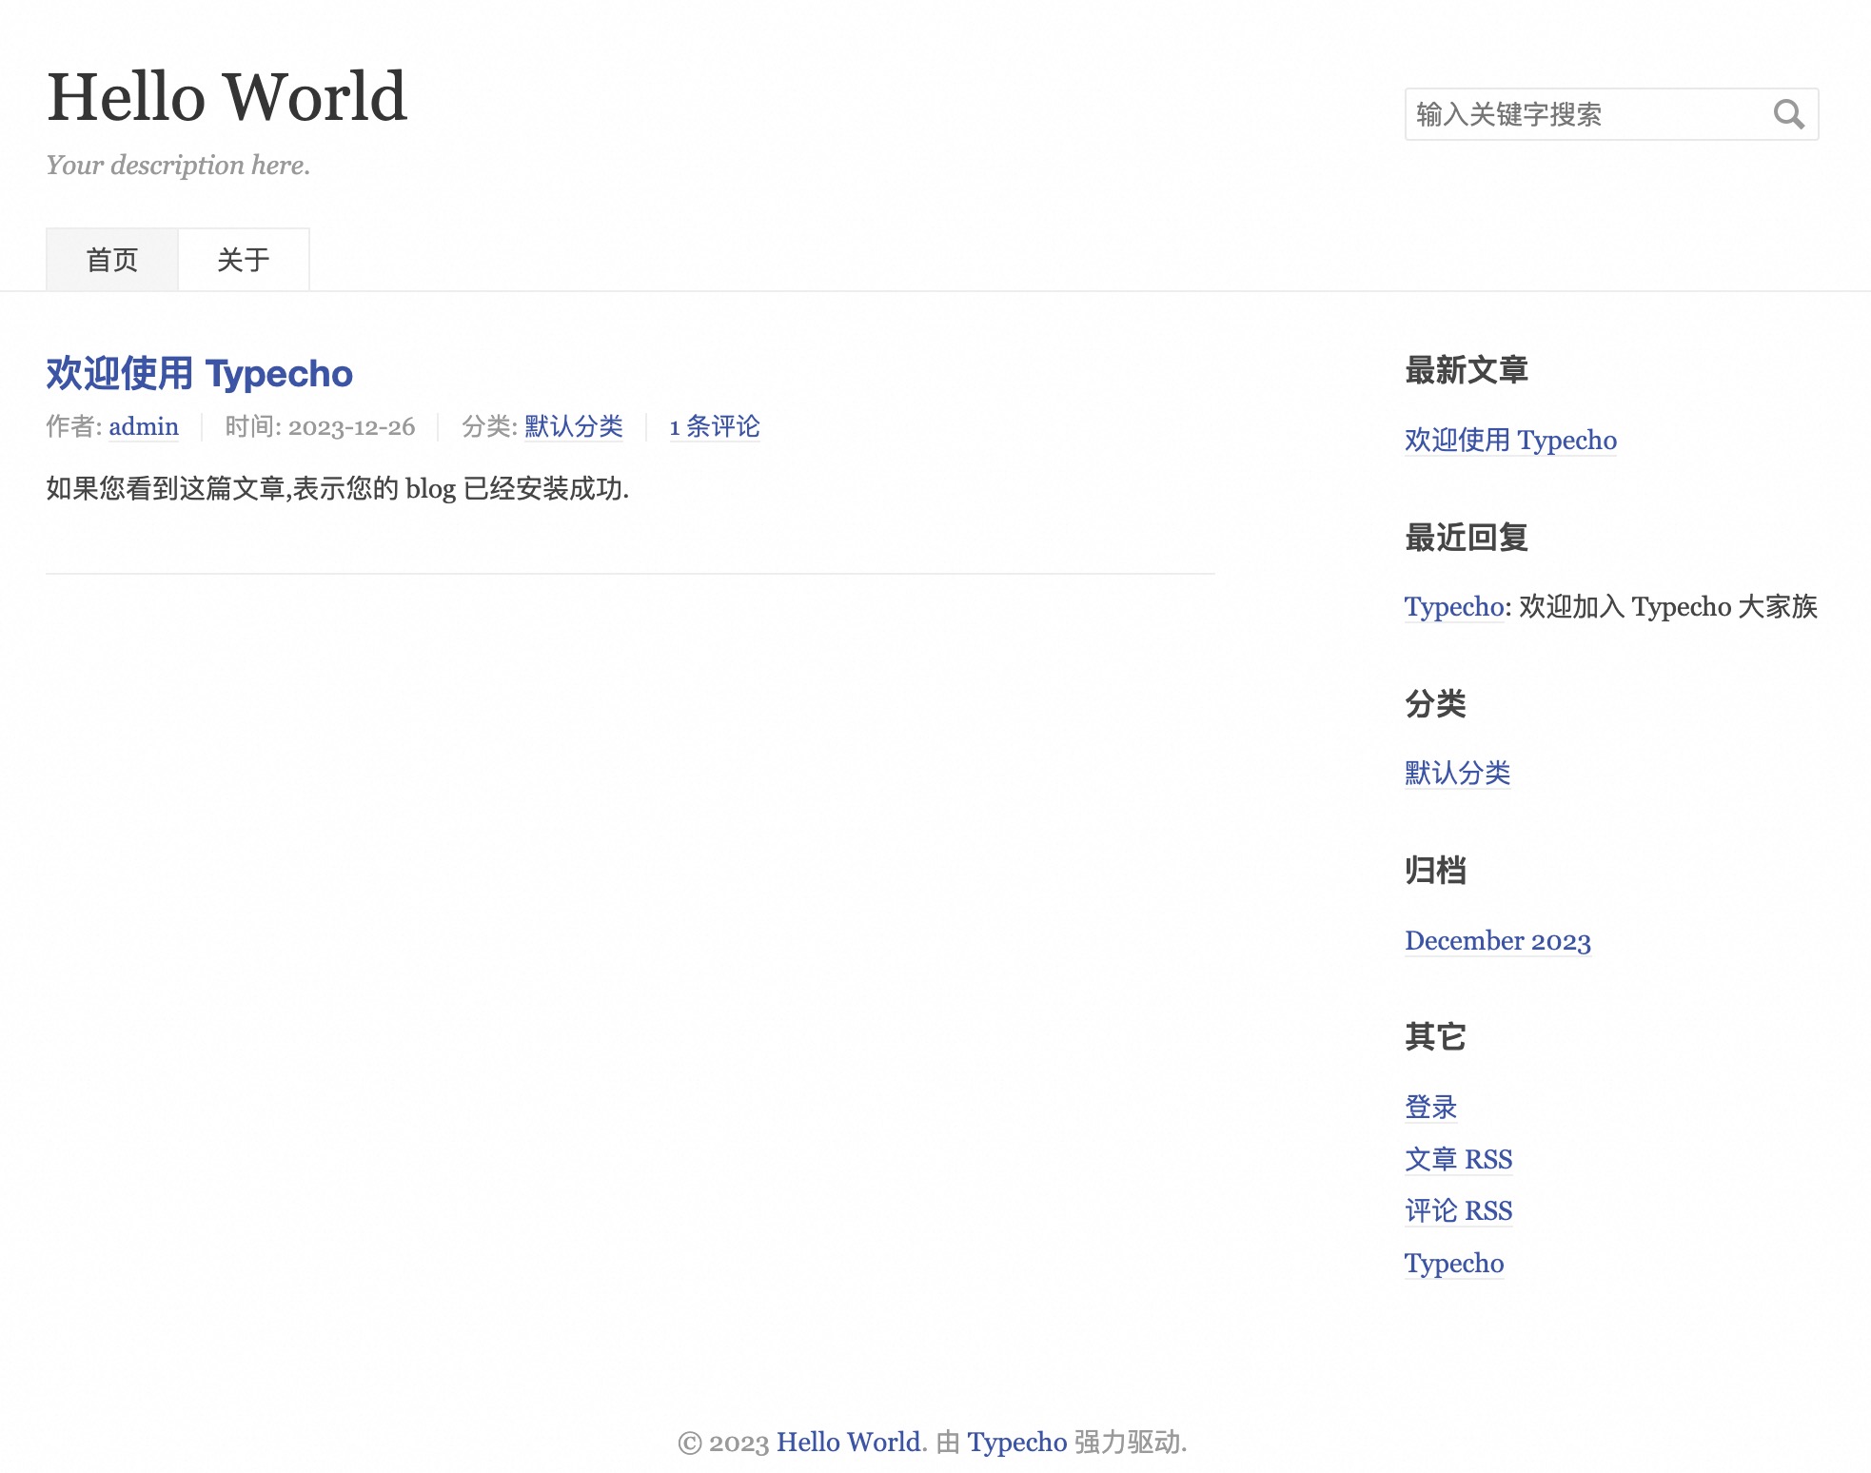1871x1473 pixels.
Task: Focus the keyword search input field
Action: [x=1611, y=114]
